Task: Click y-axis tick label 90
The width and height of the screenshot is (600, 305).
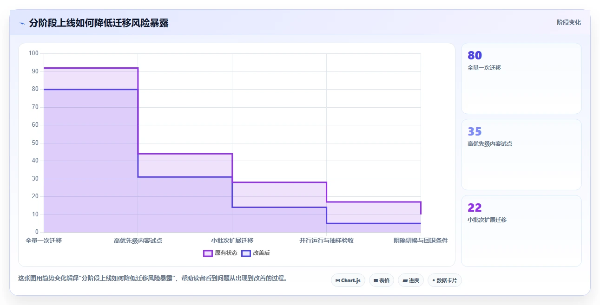Action: pyautogui.click(x=35, y=71)
